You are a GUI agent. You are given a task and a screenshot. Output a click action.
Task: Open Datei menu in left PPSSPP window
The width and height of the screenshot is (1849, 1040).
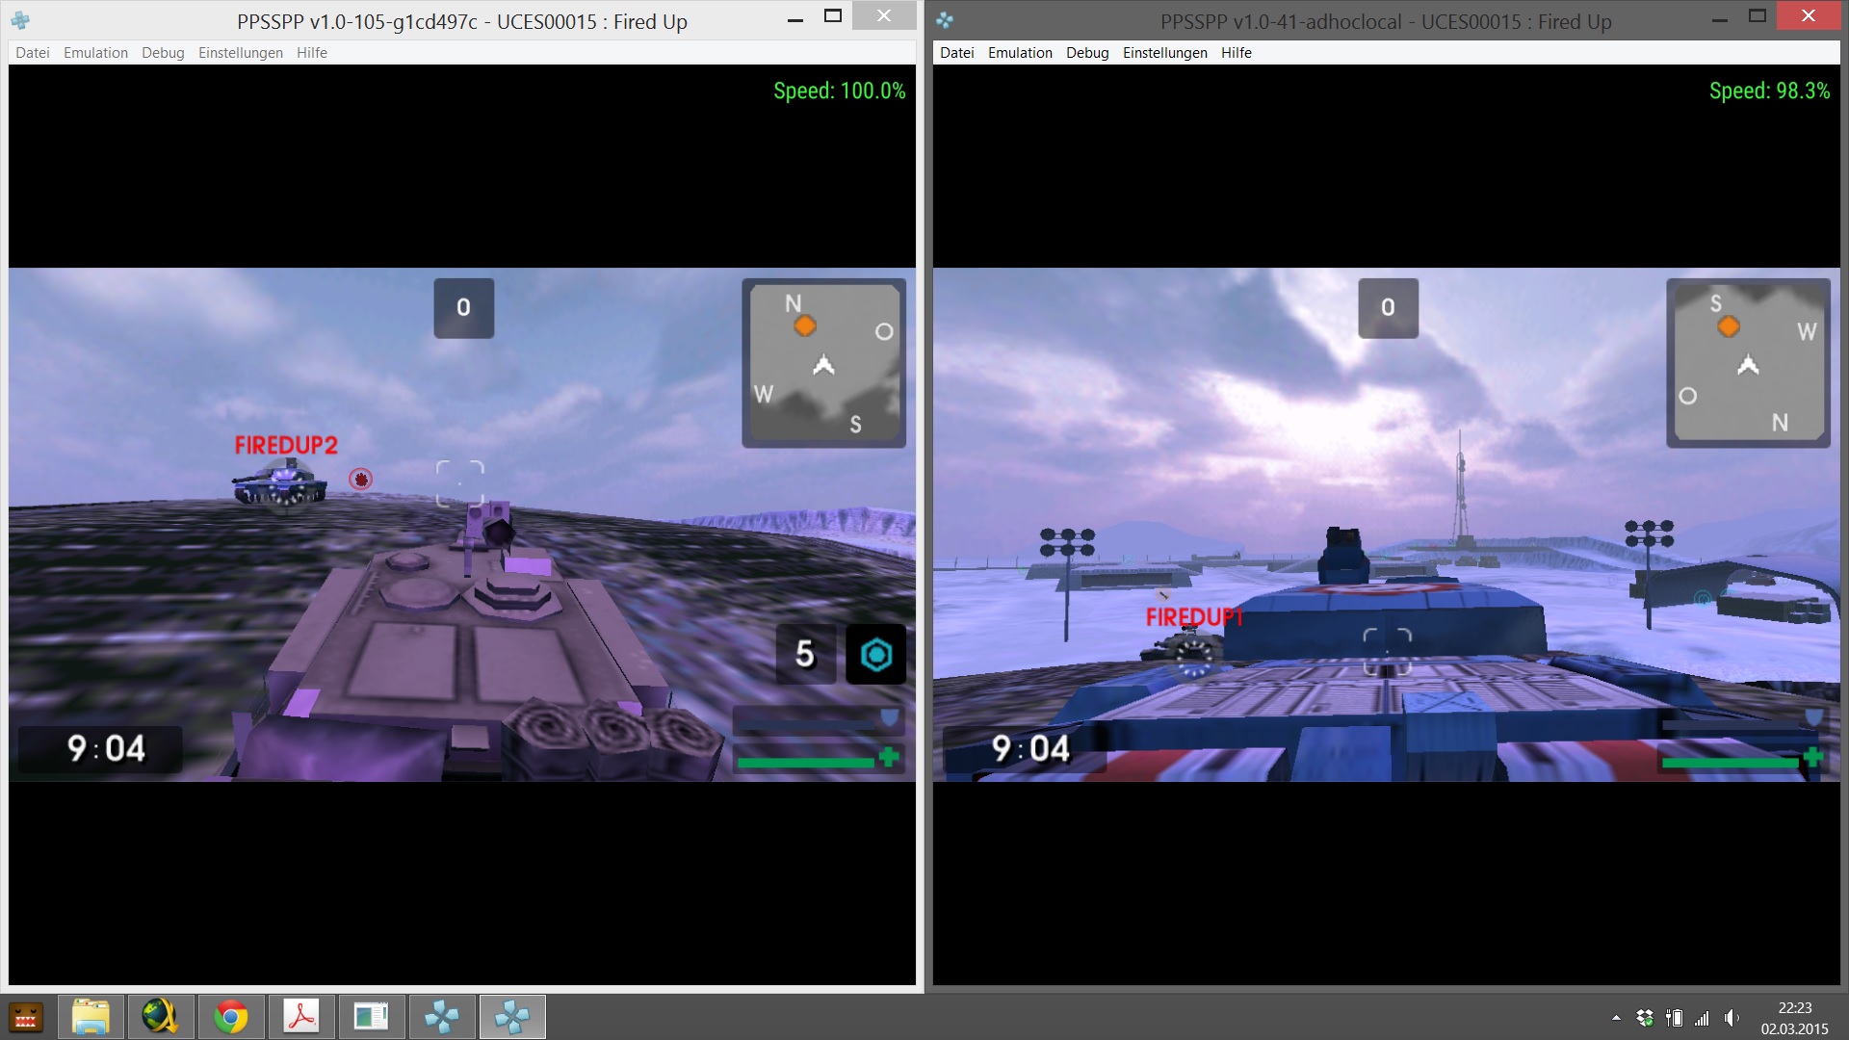coord(33,53)
